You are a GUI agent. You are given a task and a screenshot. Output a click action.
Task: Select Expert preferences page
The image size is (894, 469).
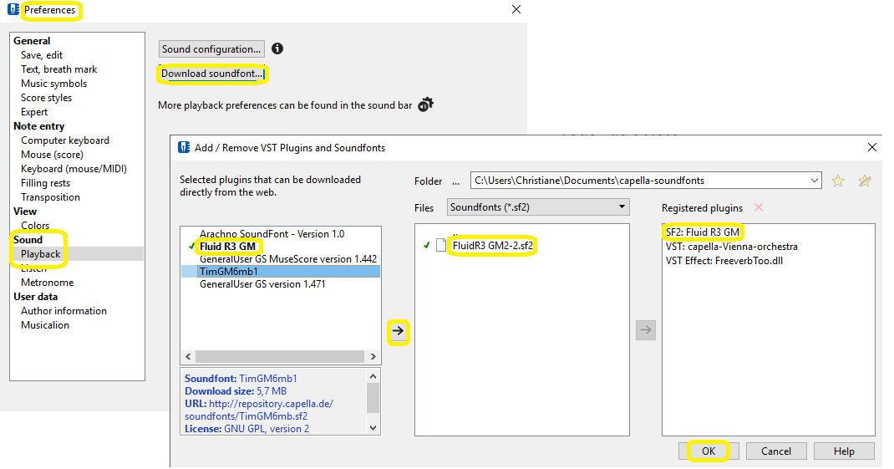(x=34, y=112)
